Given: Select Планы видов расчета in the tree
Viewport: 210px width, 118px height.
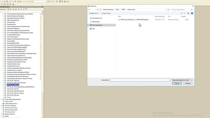Looking at the screenshot, I should click(x=11, y=104).
